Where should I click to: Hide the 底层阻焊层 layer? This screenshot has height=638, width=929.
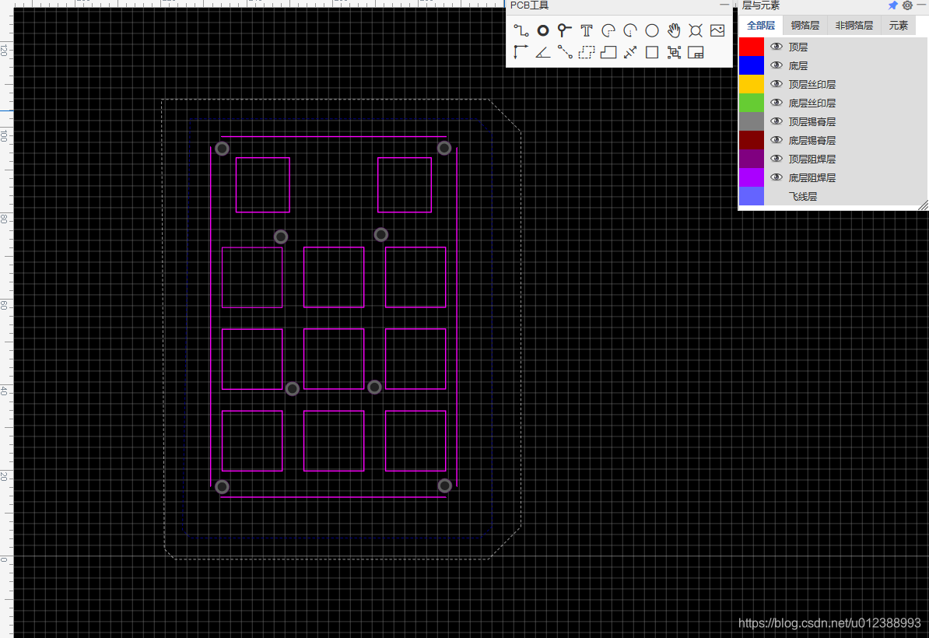[x=777, y=177]
